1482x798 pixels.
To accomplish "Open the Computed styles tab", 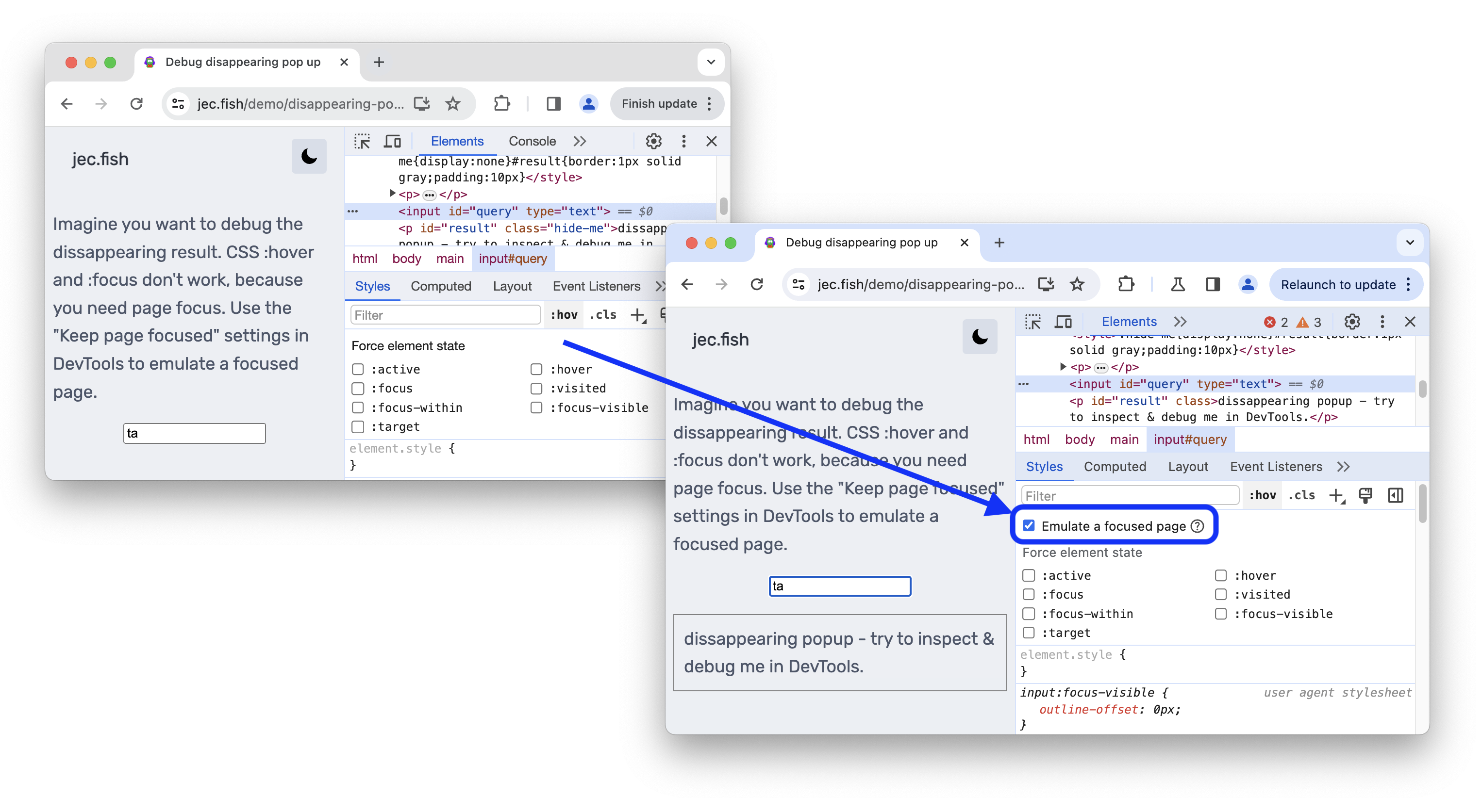I will 1113,466.
